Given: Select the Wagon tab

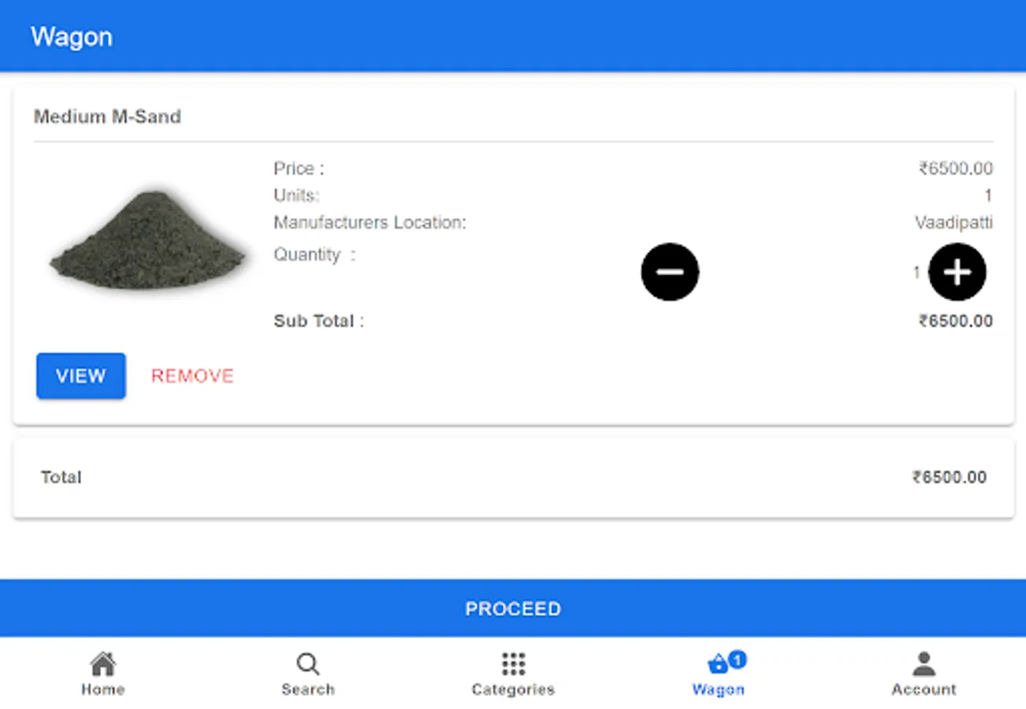Looking at the screenshot, I should 719,674.
